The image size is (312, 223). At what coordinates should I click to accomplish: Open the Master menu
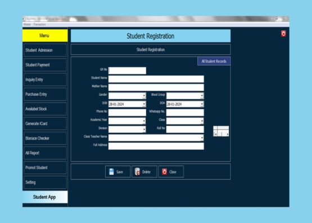[27, 24]
